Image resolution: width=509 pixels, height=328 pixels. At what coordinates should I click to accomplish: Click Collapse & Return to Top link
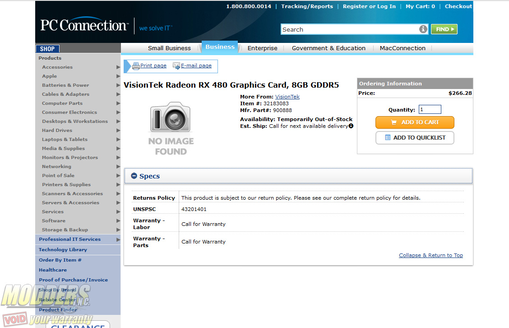pos(431,255)
